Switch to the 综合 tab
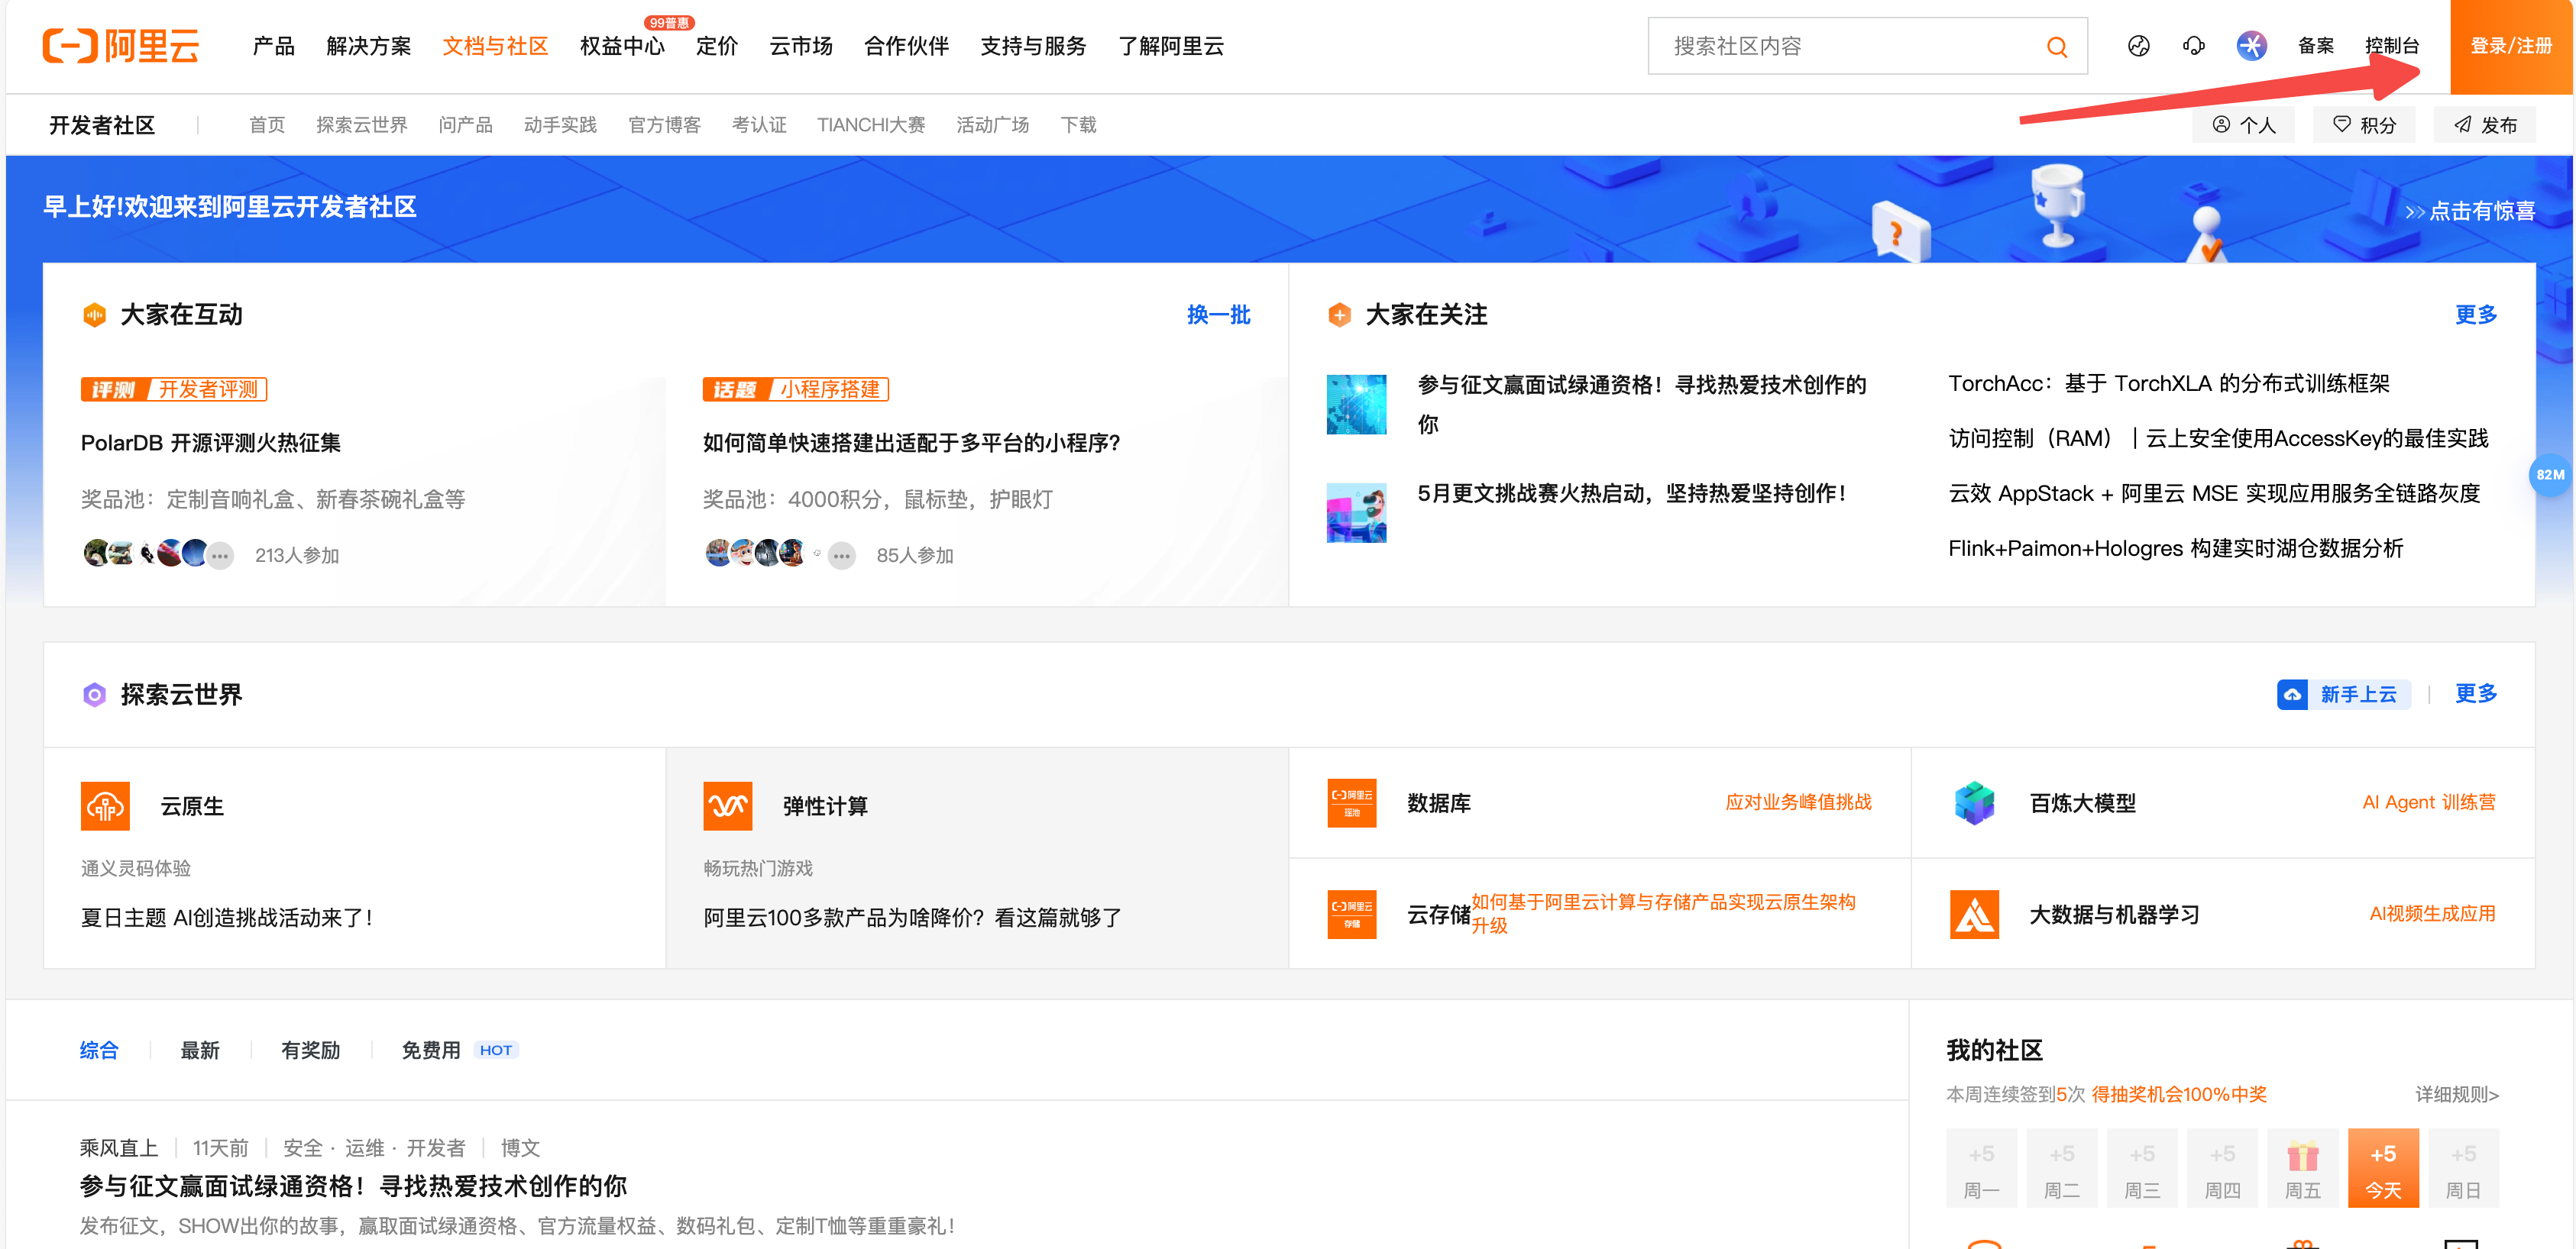The height and width of the screenshot is (1249, 2576). [99, 1051]
